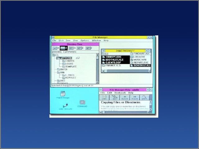Click the 'Selected 4 file(s)' status bar text
This screenshot has width=199, height=149.
click(x=72, y=86)
